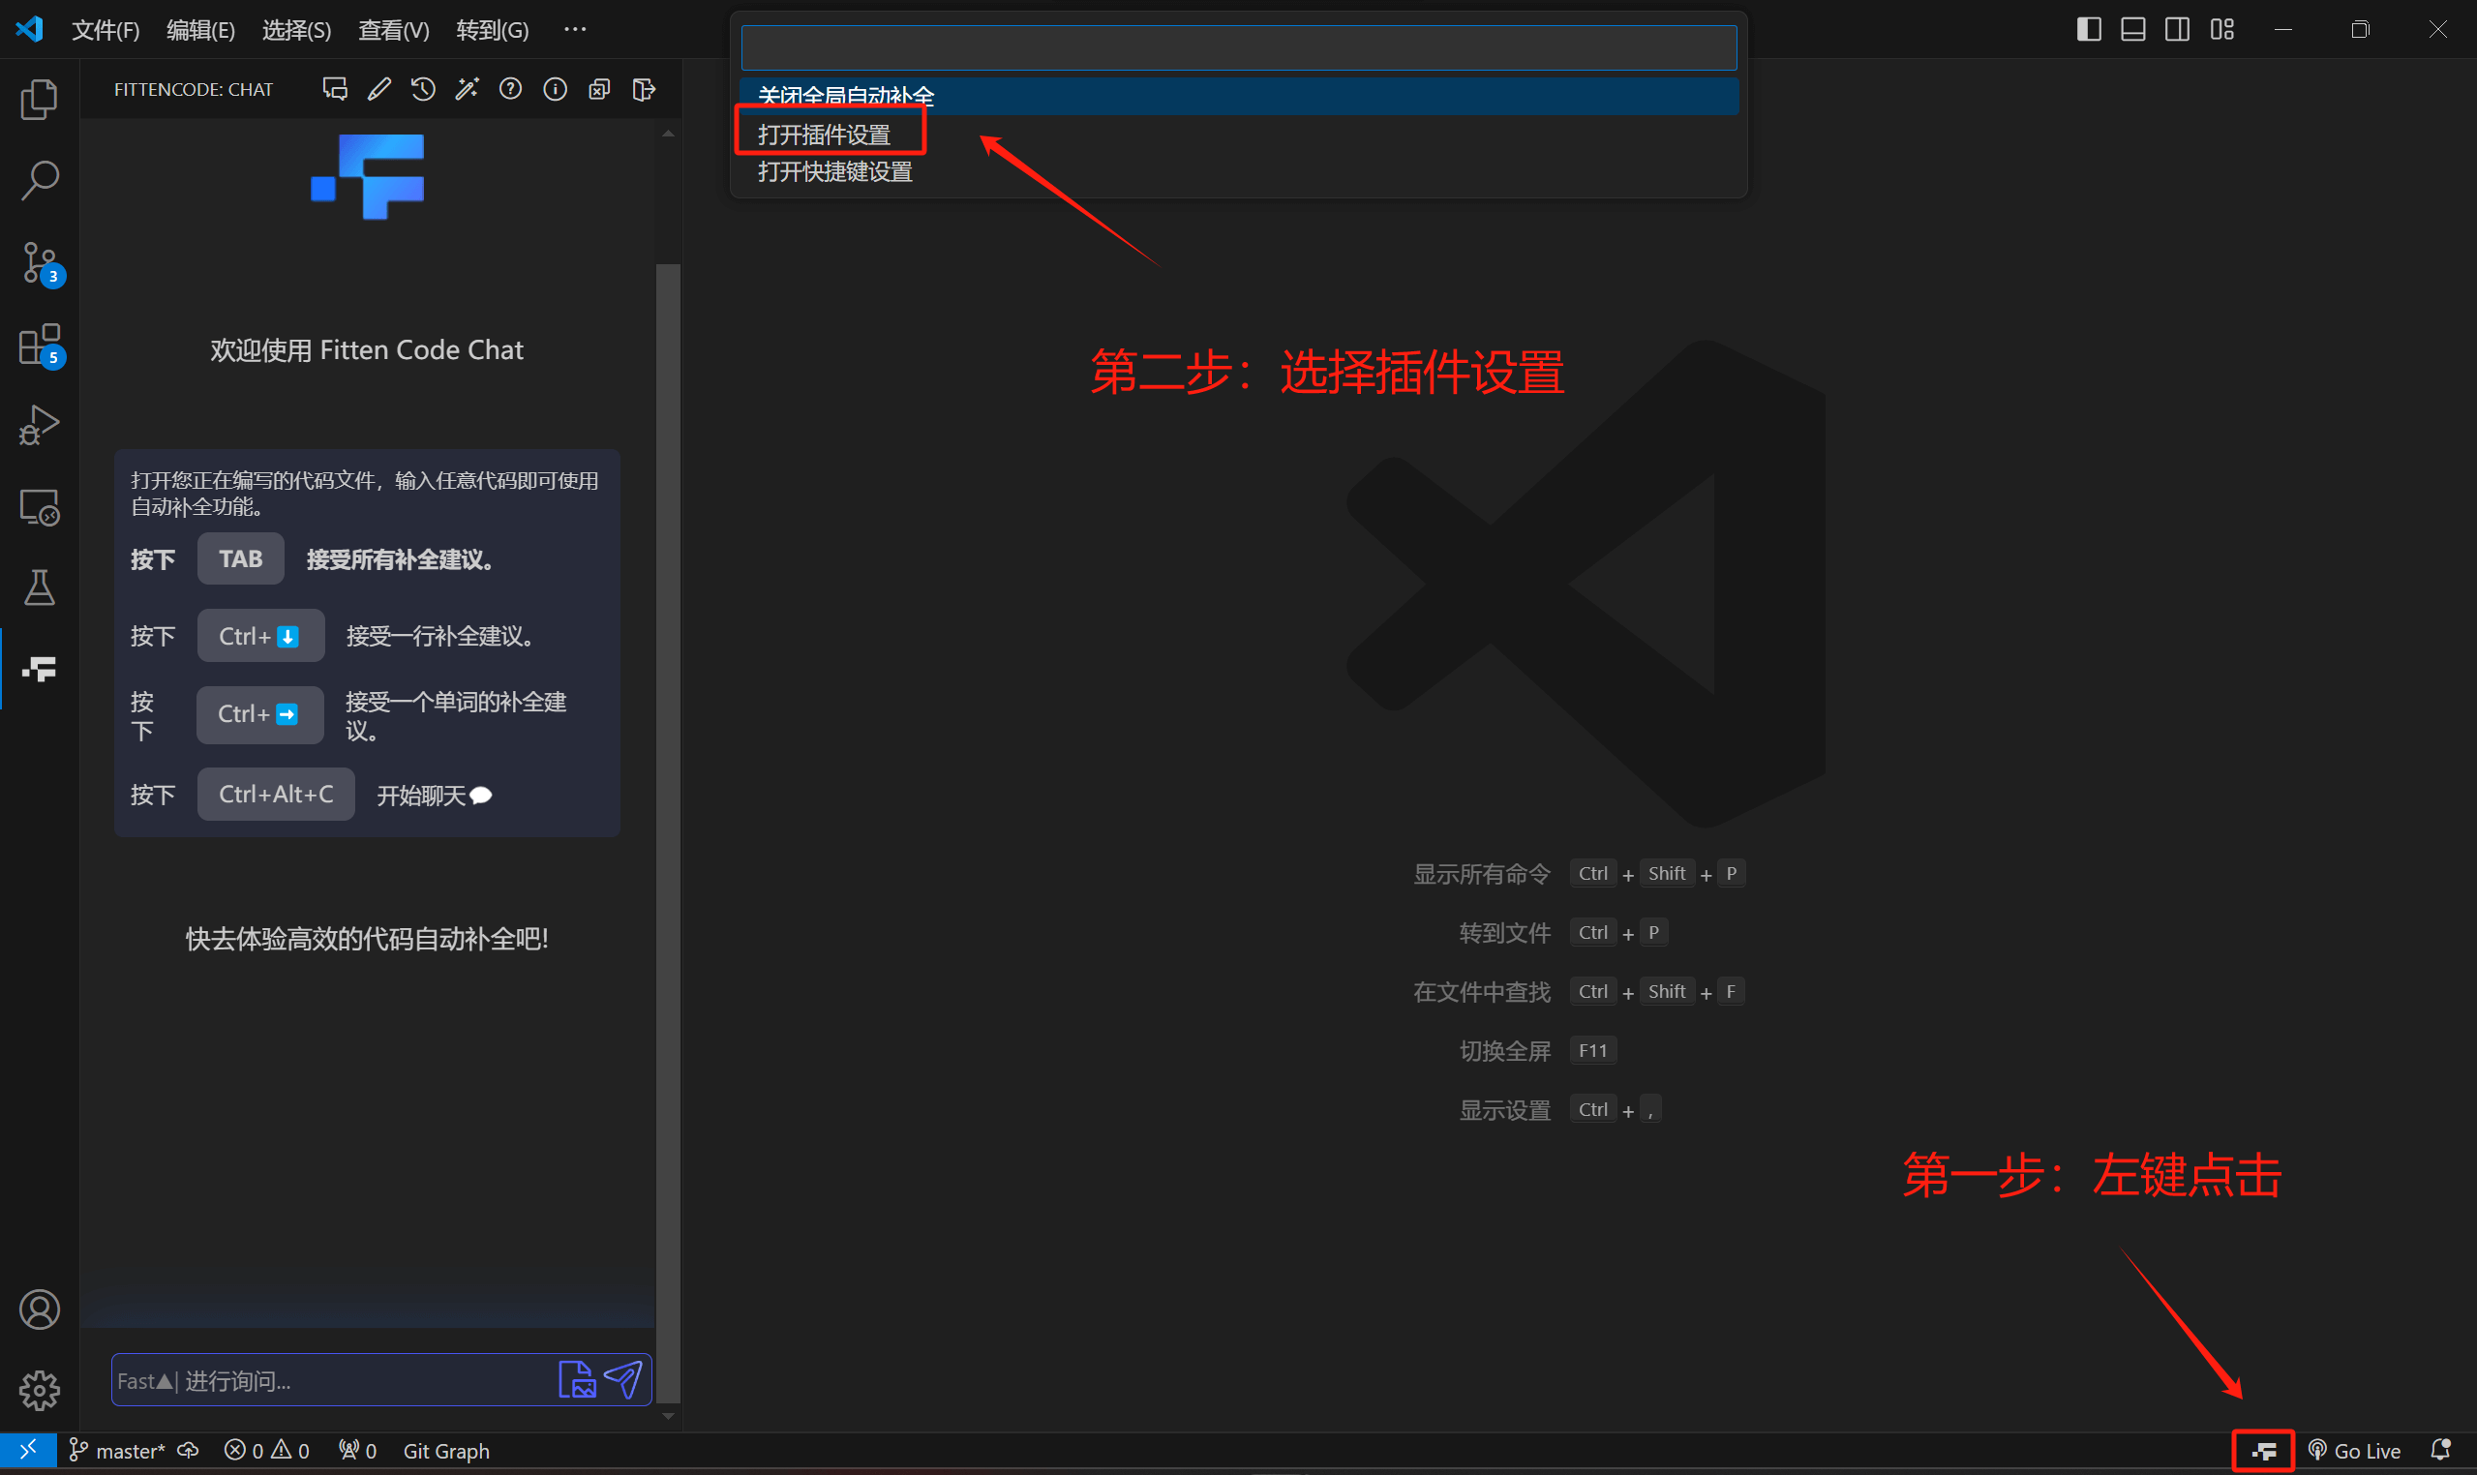
Task: Expand the menu bar overflow ellipsis
Action: [575, 29]
